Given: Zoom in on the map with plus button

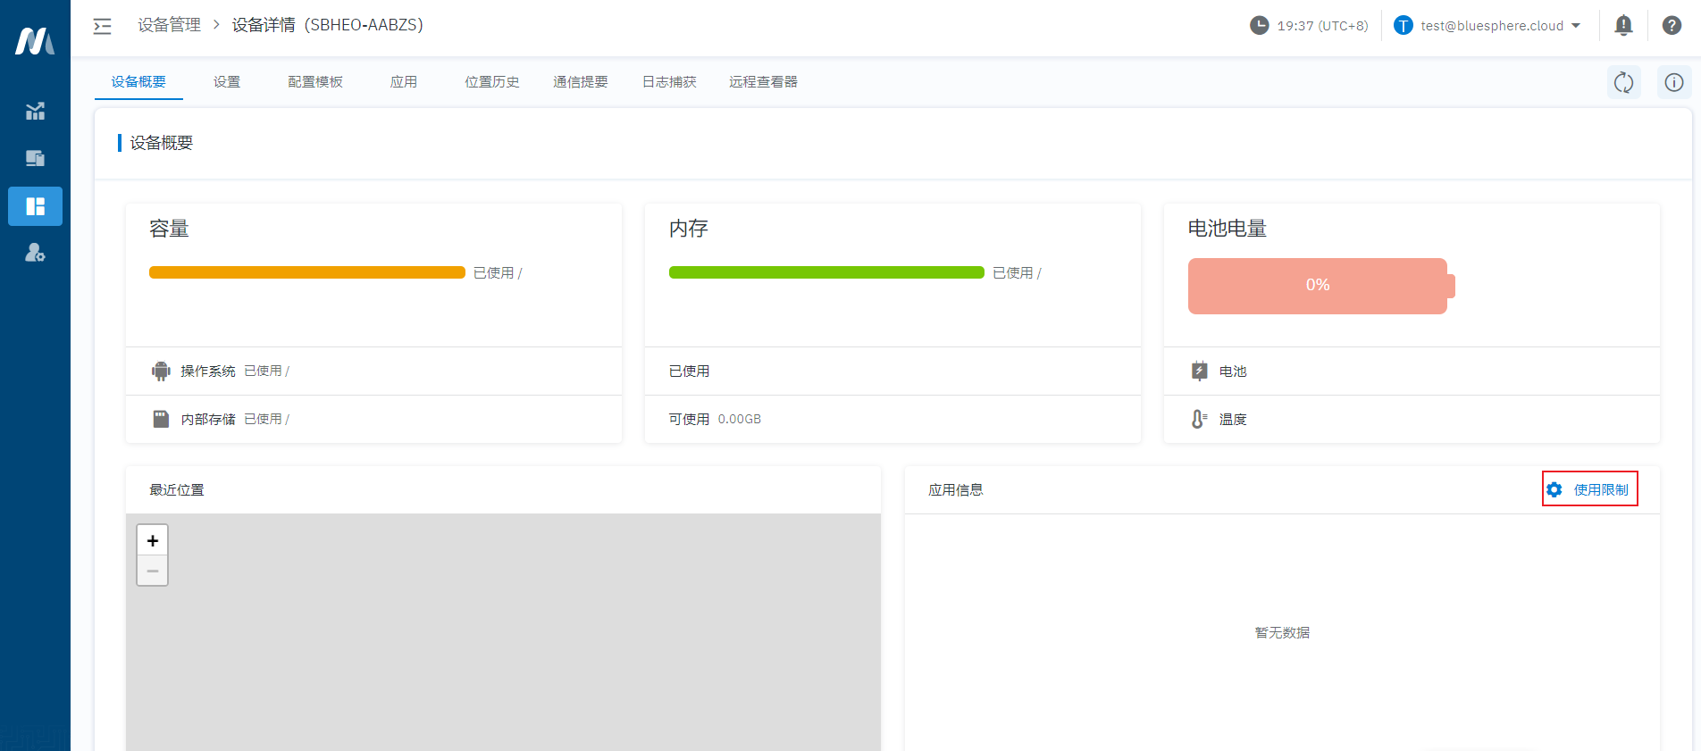Looking at the screenshot, I should coord(153,540).
